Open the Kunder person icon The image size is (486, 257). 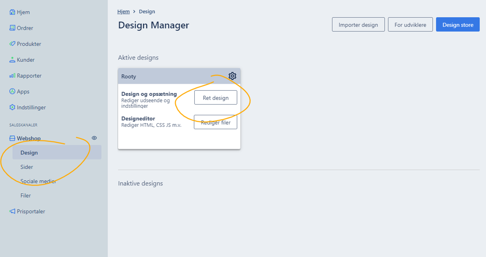12,59
